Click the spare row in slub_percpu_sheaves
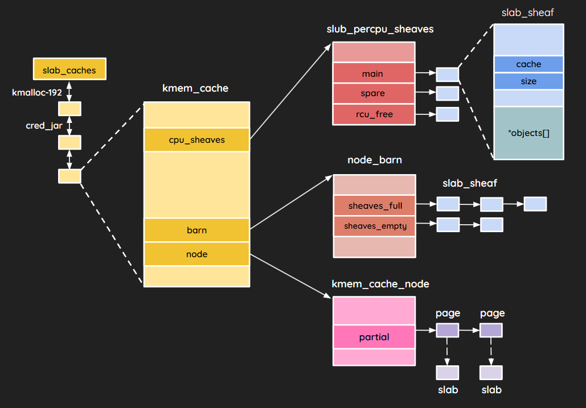The width and height of the screenshot is (586, 408). (374, 93)
